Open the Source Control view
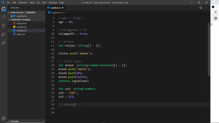The width and height of the screenshot is (219, 123). 3,26
